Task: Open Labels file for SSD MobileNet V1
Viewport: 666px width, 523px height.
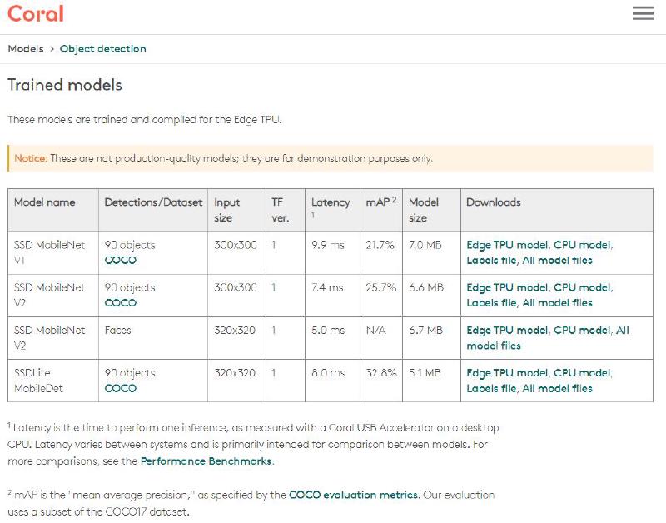Action: 490,260
